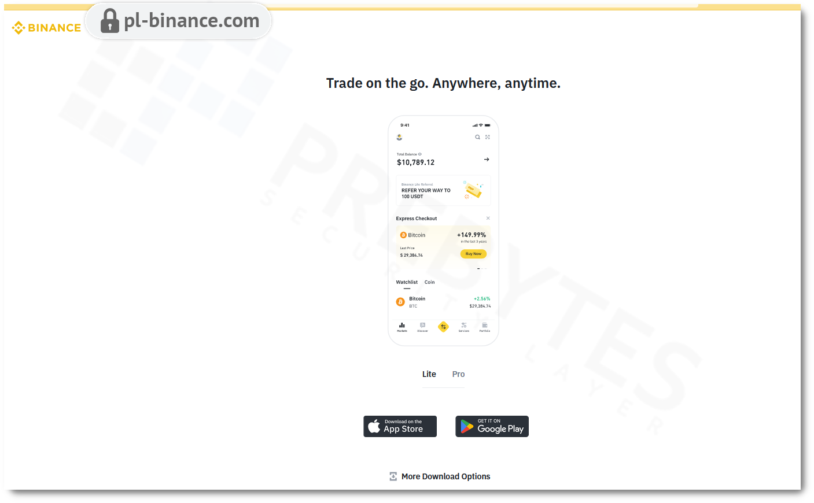Open the Markets tab in bottom navigation
Screen dimensions: 814x503
(402, 327)
